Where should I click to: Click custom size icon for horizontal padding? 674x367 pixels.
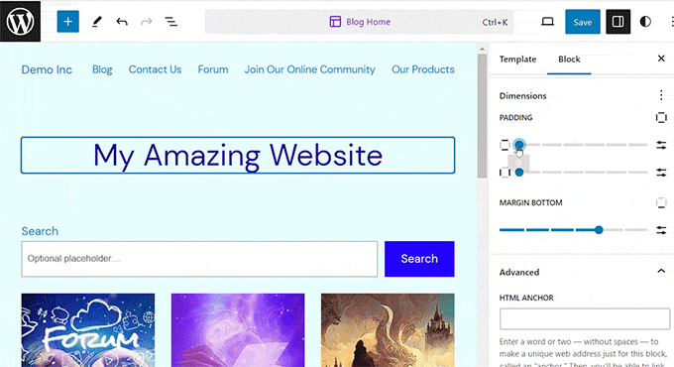pos(661,173)
